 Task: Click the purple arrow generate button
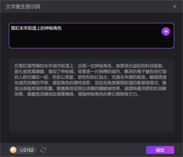(166, 31)
